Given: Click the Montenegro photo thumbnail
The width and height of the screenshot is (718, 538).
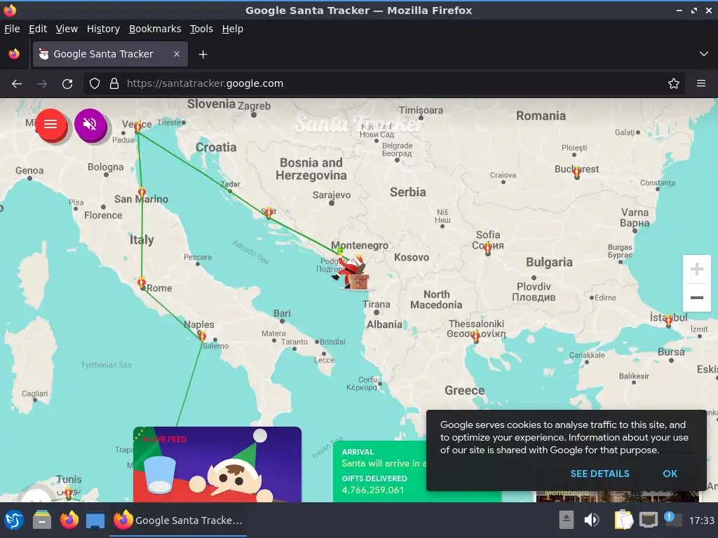Looking at the screenshot, I should pos(618,497).
